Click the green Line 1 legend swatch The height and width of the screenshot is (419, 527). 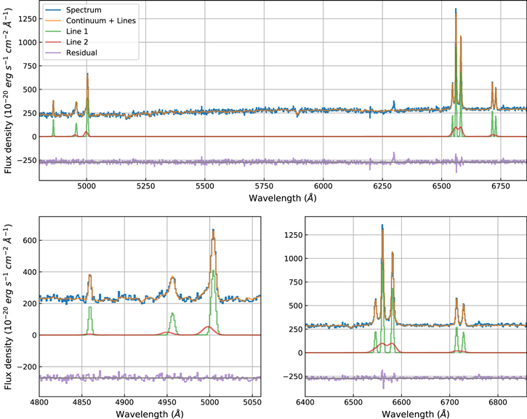coord(54,31)
